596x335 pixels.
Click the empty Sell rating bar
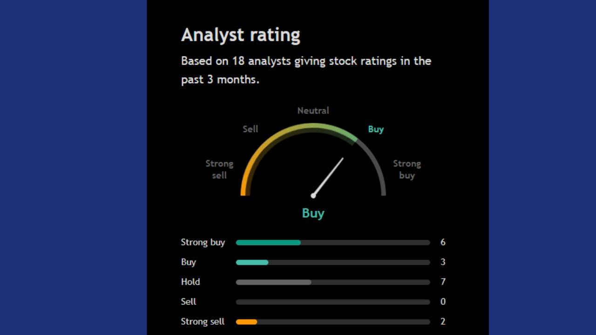coord(332,302)
